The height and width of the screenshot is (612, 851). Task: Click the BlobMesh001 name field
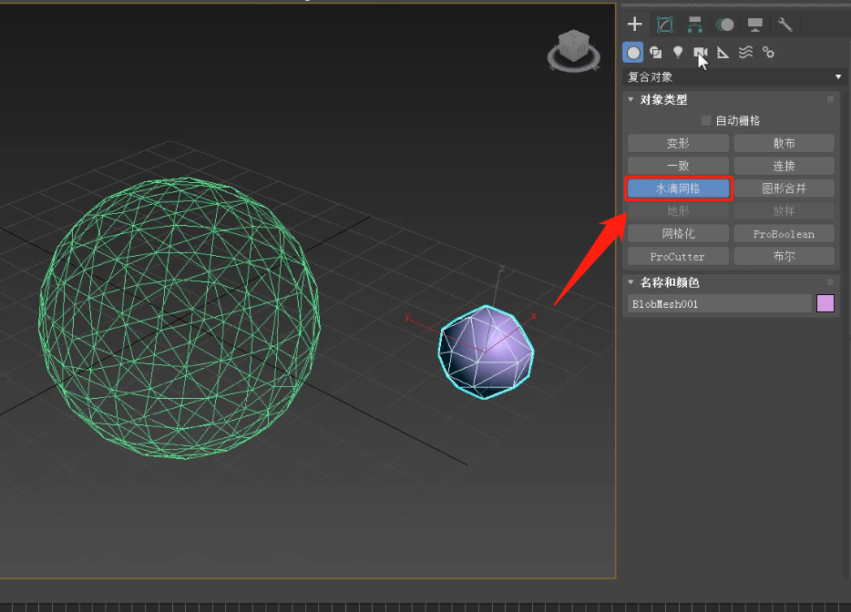click(719, 304)
